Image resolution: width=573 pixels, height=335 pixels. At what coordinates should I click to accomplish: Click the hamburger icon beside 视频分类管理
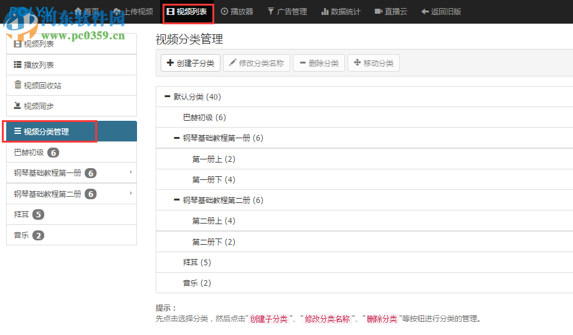tap(17, 131)
